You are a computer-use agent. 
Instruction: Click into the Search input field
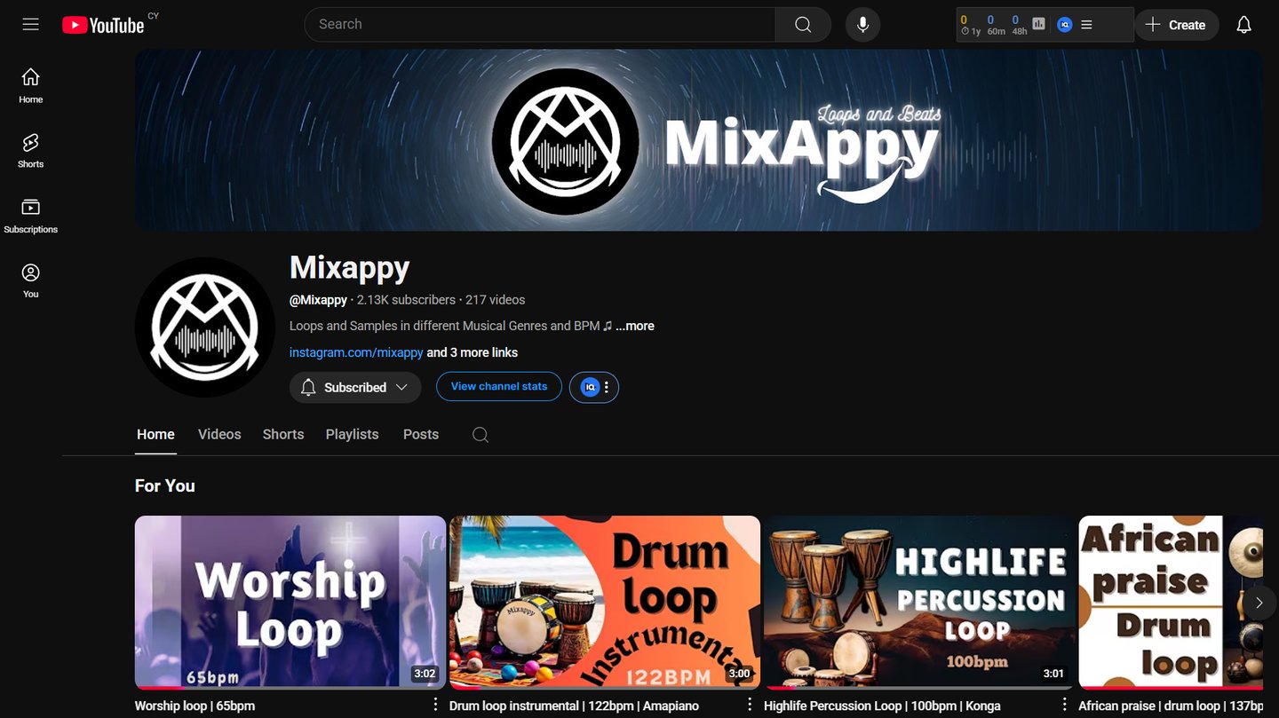click(540, 25)
